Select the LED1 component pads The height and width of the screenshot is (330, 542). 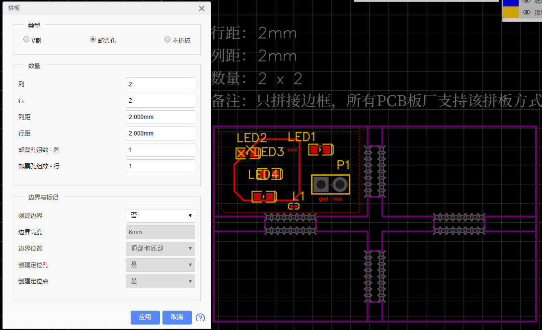click(x=321, y=150)
